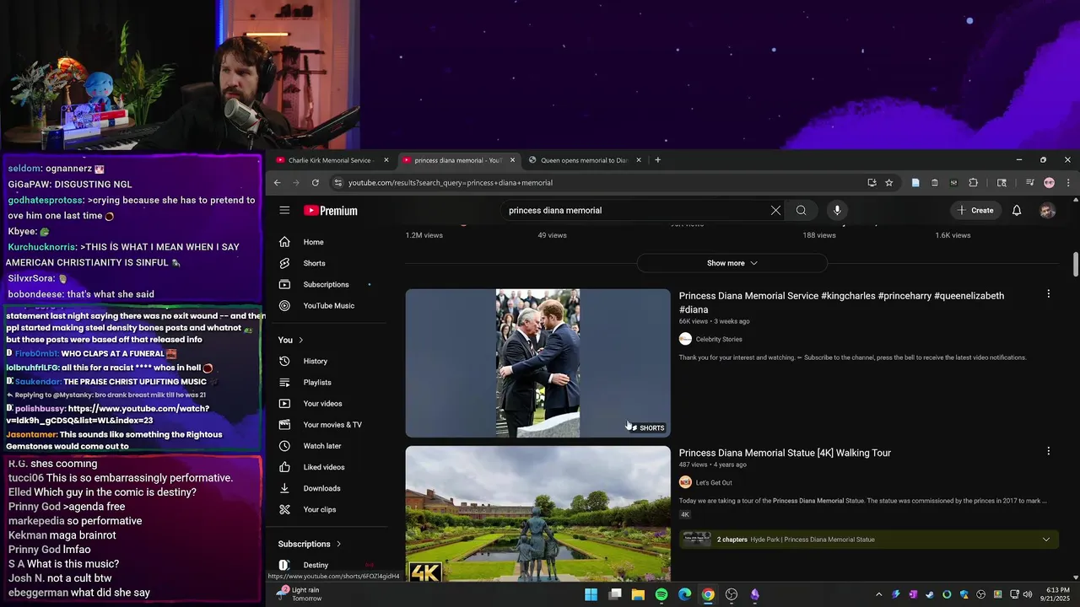The image size is (1080, 607).
Task: Open Your clips in the sidebar
Action: (329, 509)
